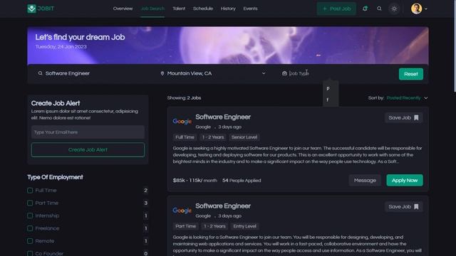456x256 pixels.
Task: Click the page's vertical scrollbar
Action: pos(455,46)
